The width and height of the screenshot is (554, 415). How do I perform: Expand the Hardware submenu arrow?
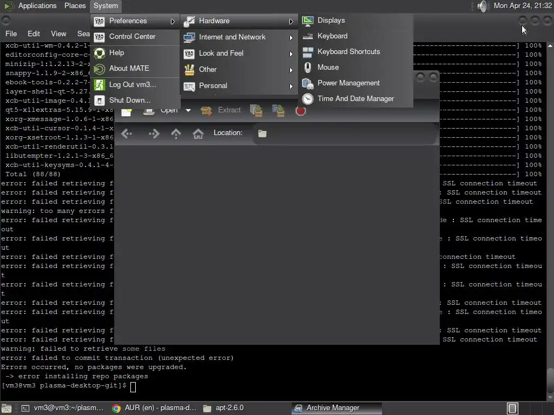point(291,22)
